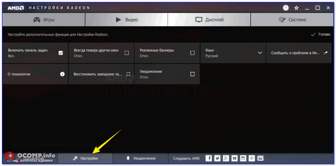Expand the Язык dropdown arrow
Image resolution: width=336 pixels, height=166 pixels.
click(260, 53)
